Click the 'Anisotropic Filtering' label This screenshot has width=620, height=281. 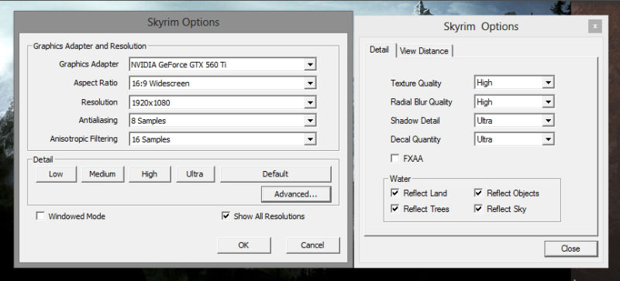click(84, 139)
